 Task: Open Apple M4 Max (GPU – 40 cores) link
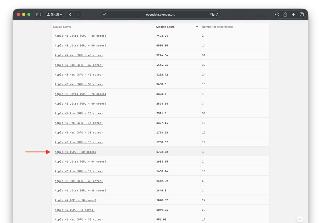79,55
